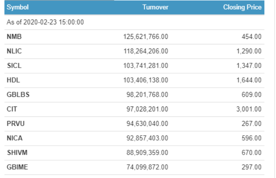
Task: Open the CIT stock symbol
Action: 12,109
